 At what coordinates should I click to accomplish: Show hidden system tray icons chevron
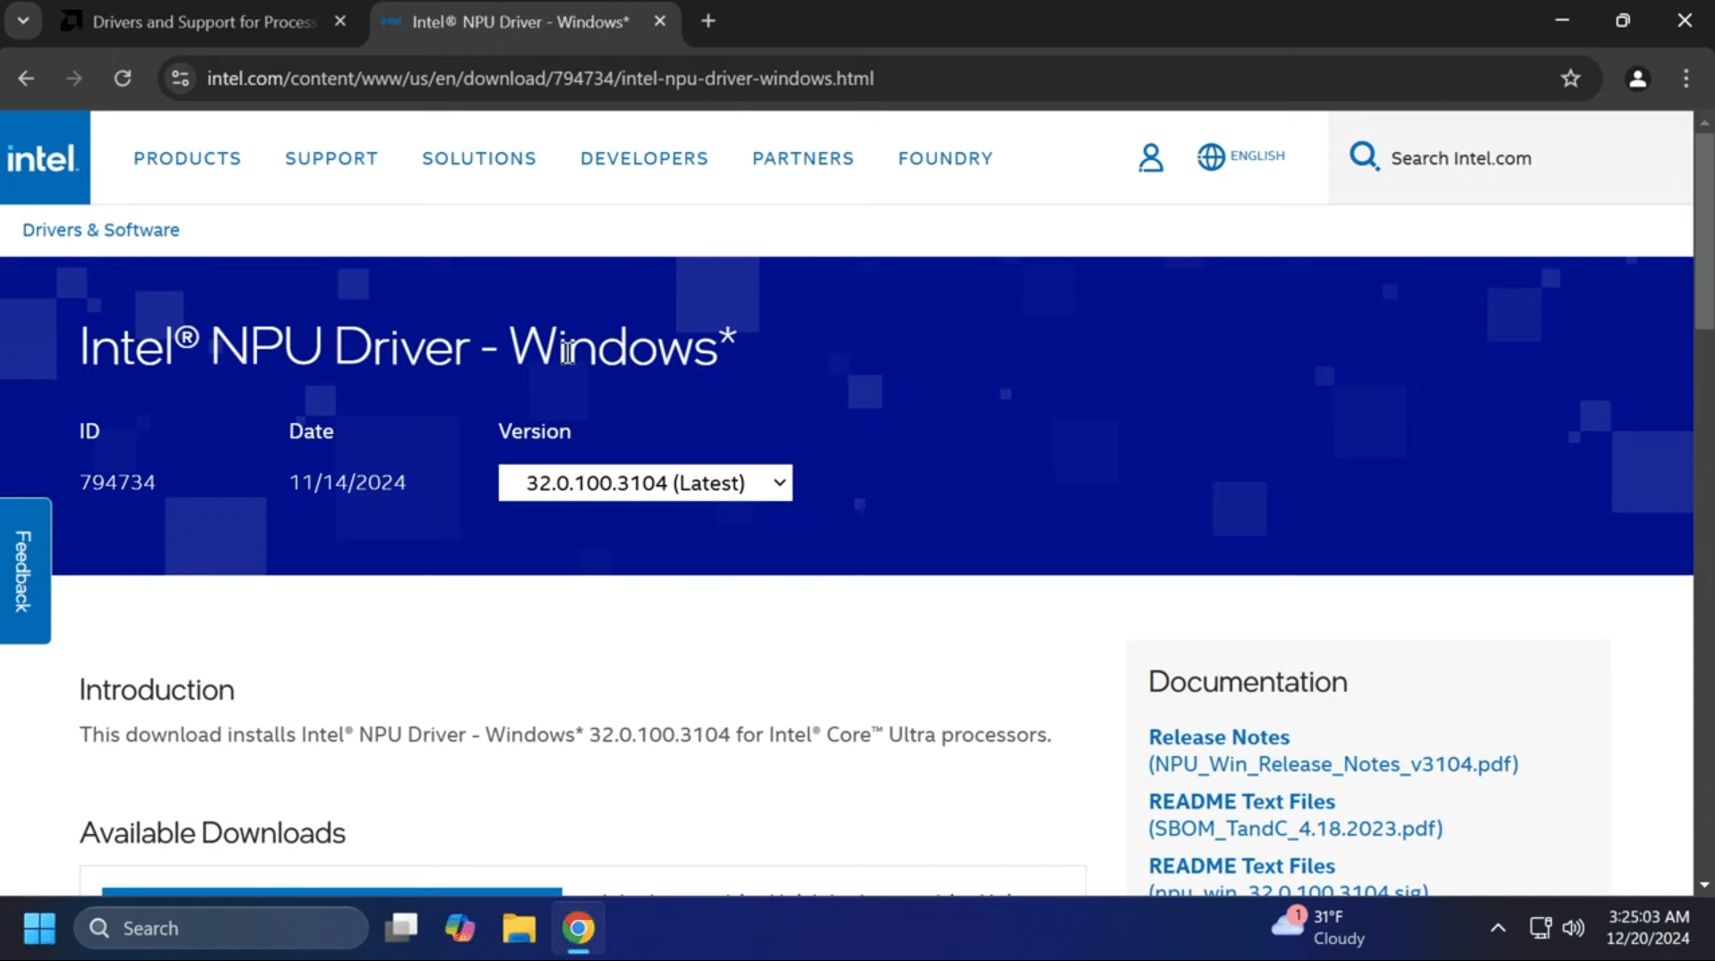point(1497,928)
